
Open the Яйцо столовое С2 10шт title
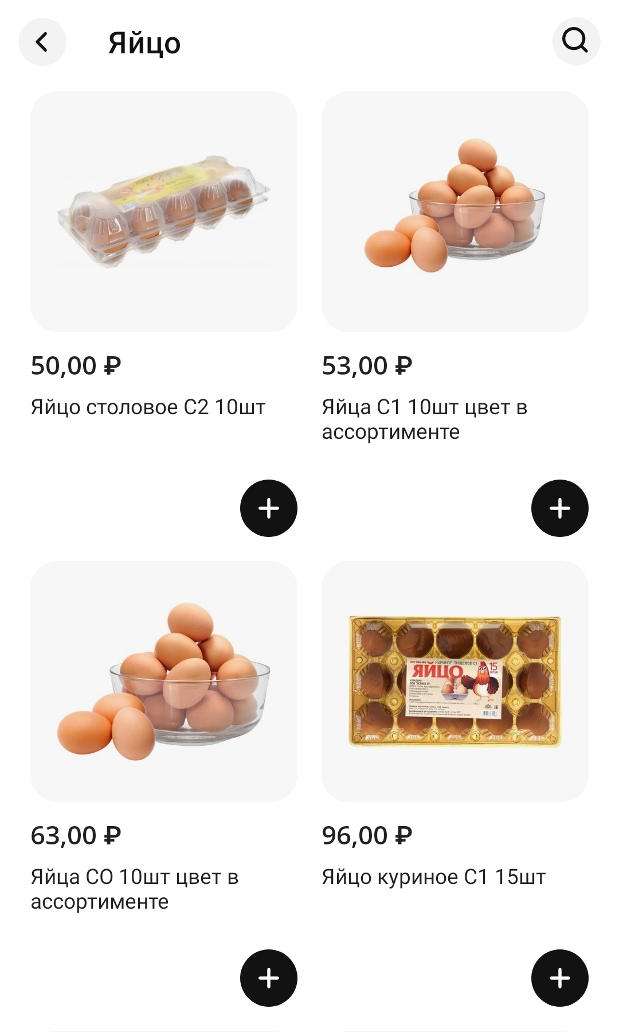coord(148,407)
